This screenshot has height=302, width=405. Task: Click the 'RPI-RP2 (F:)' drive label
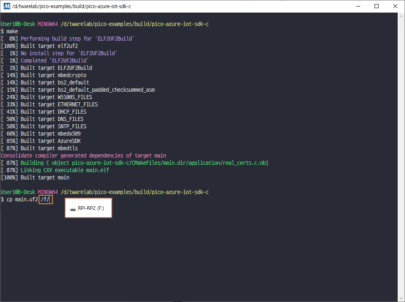91,208
